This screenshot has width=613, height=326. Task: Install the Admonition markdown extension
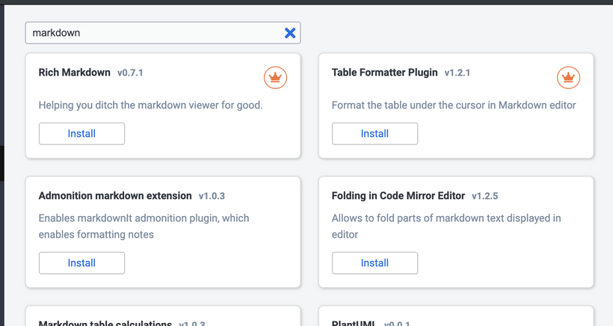pos(81,263)
